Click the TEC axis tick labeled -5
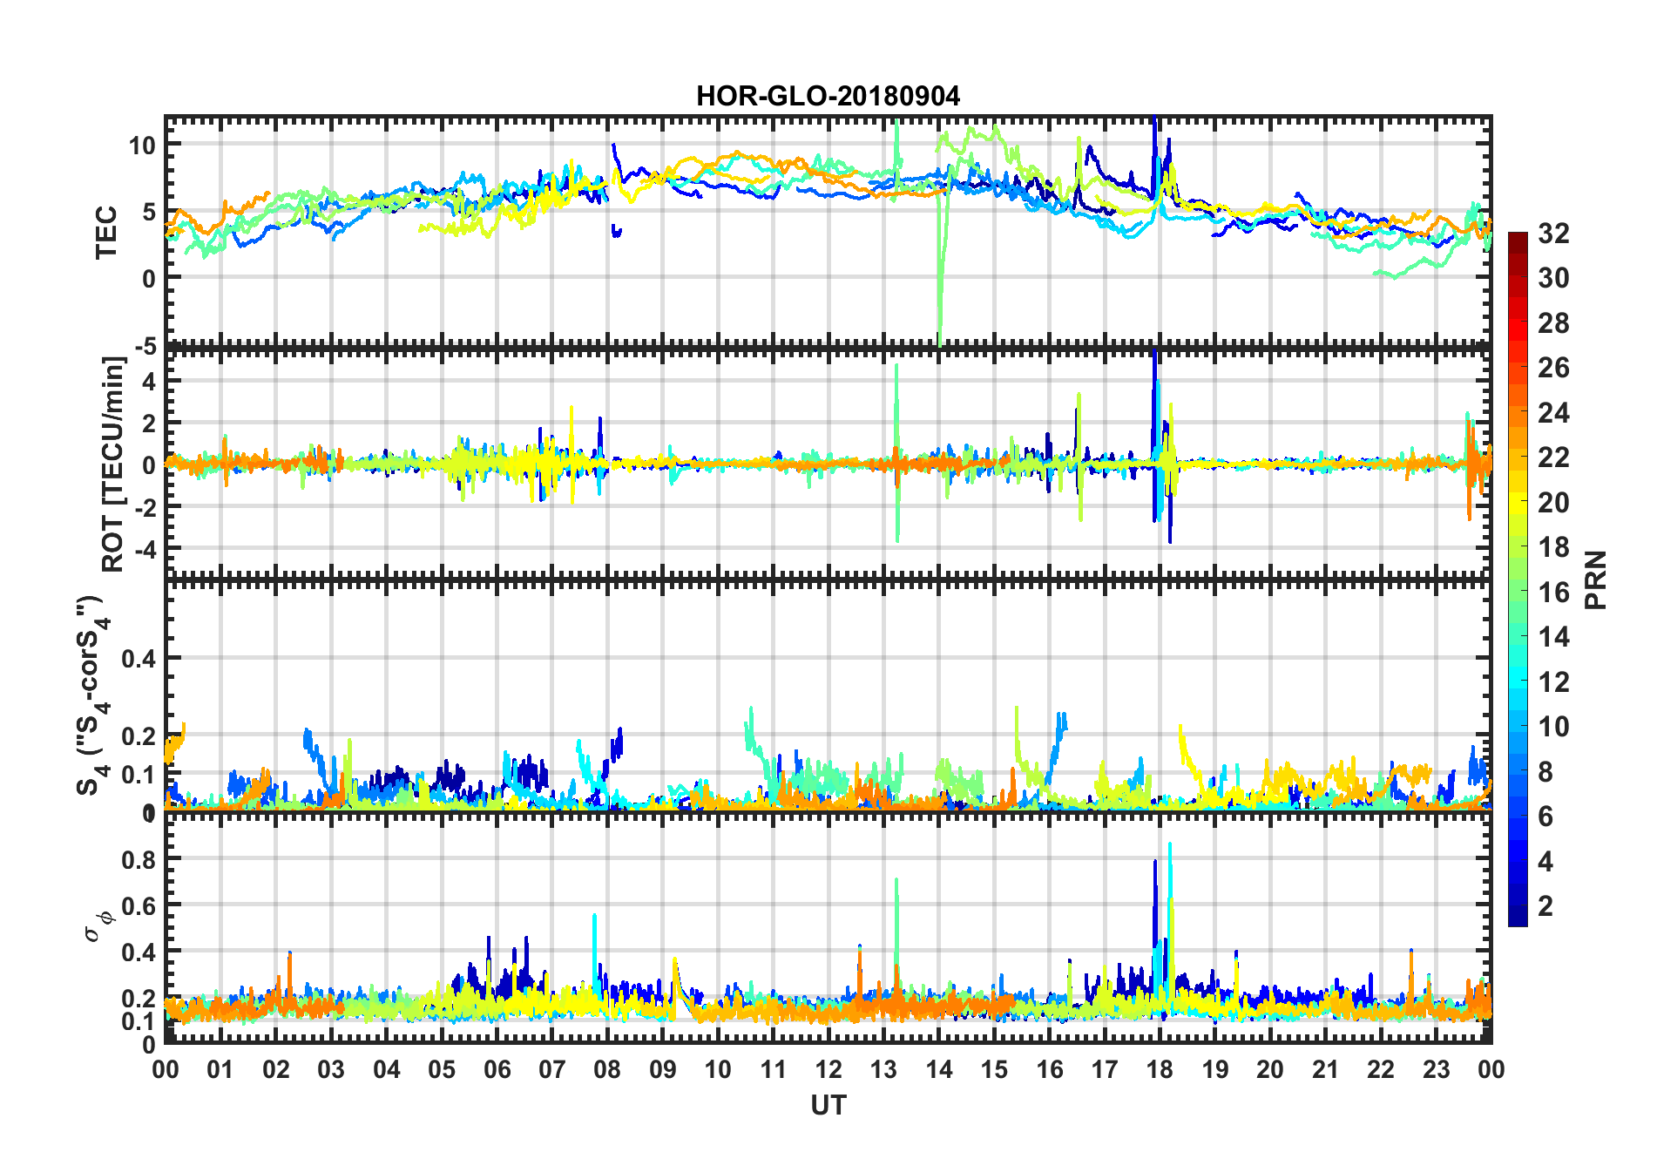1657x1159 pixels. [x=145, y=346]
